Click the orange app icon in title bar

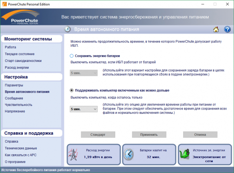coord(4,4)
